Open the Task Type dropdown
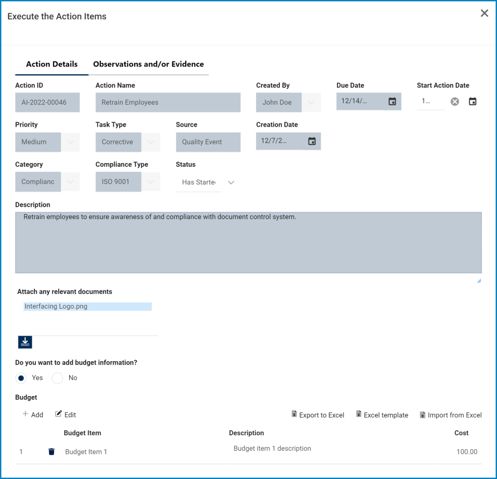The width and height of the screenshot is (497, 479). pos(151,142)
